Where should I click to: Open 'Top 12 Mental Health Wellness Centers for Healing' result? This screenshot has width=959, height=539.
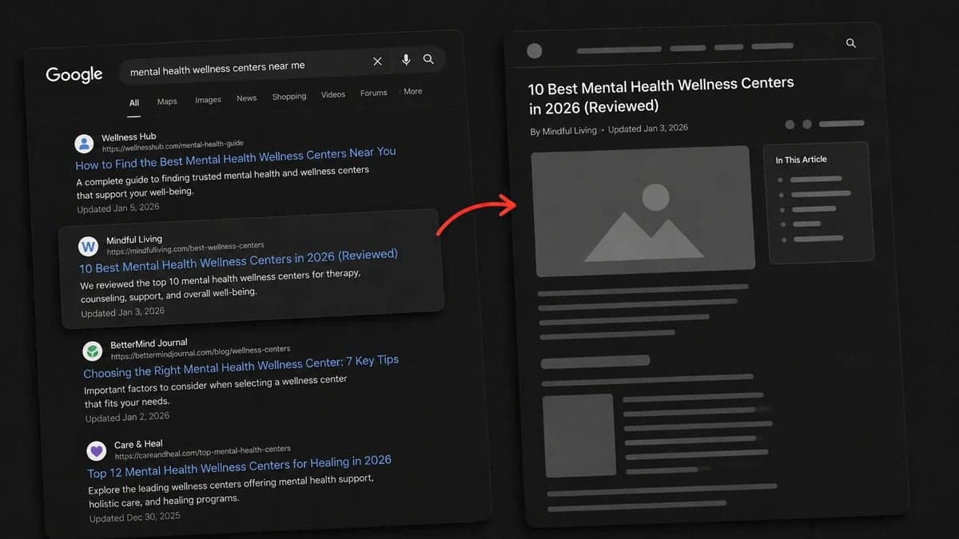pyautogui.click(x=240, y=467)
